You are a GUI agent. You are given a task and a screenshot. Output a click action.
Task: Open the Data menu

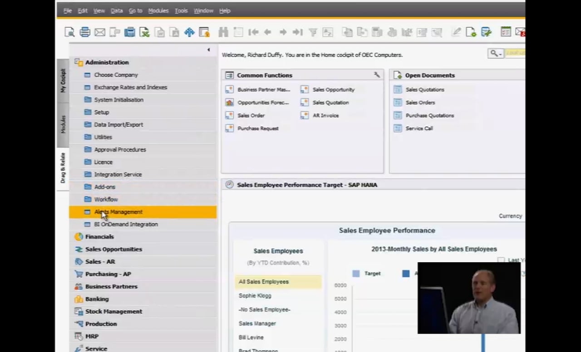pos(117,10)
